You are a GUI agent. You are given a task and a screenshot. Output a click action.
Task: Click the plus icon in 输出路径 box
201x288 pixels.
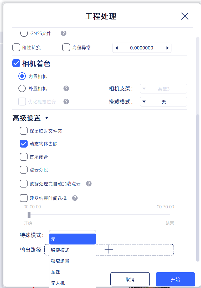pos(109,249)
